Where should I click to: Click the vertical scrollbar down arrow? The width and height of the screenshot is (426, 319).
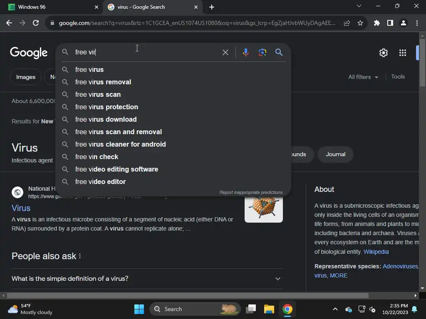[x=422, y=288]
